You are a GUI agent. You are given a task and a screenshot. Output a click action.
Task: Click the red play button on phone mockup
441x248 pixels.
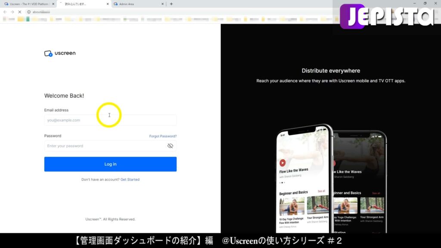[283, 162]
